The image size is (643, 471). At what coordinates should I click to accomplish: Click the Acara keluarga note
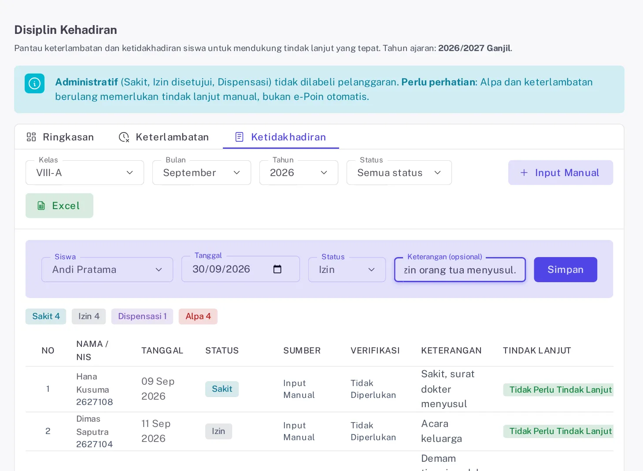(x=441, y=431)
